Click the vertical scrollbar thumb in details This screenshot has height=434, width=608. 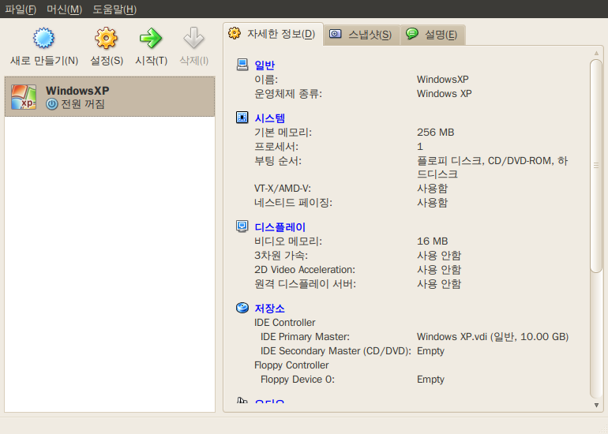596,166
